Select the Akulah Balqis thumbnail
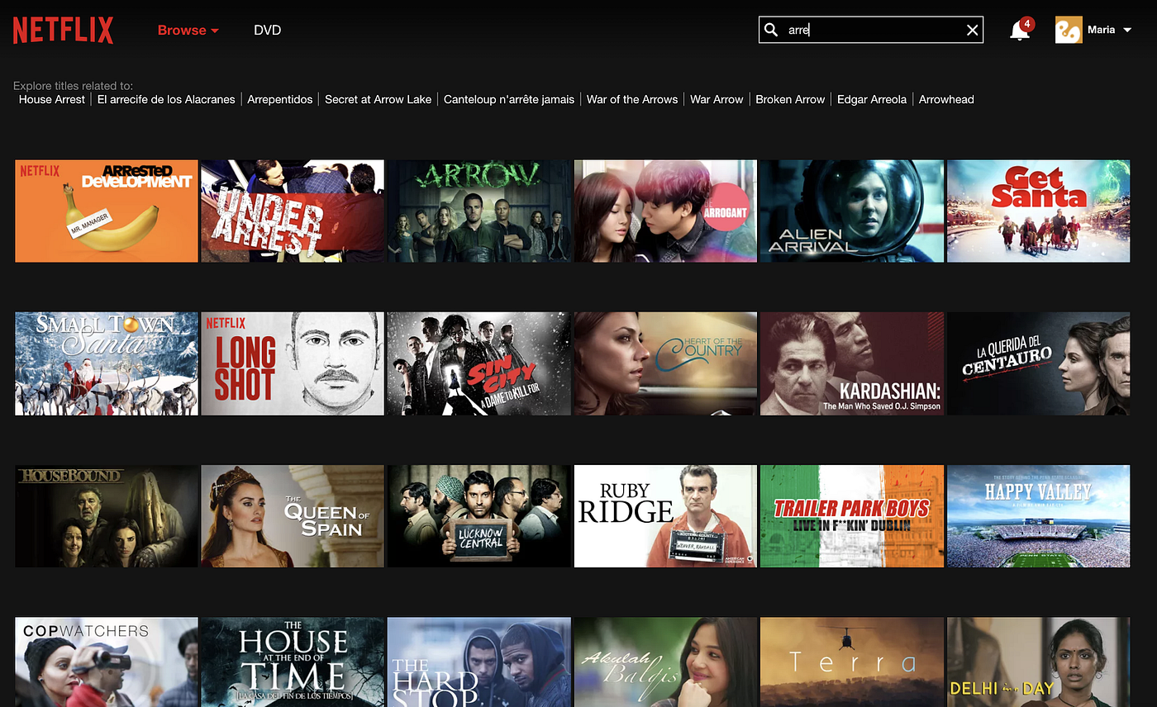 [665, 662]
